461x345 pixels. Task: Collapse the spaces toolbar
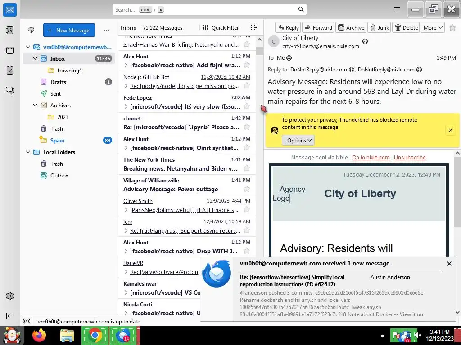point(10,316)
